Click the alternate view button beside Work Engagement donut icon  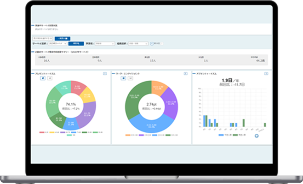131,78
